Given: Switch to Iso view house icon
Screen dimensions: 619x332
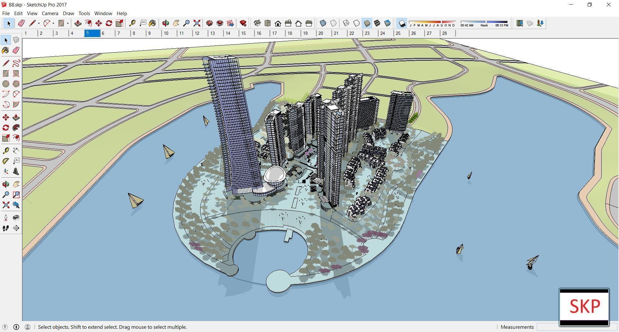Looking at the screenshot, I should pyautogui.click(x=257, y=23).
